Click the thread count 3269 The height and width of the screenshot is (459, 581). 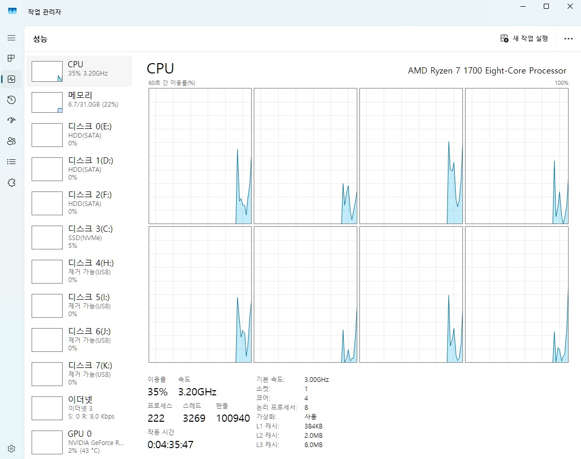point(194,418)
